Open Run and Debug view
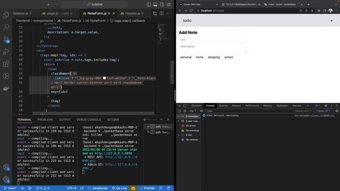 (x=6, y=51)
